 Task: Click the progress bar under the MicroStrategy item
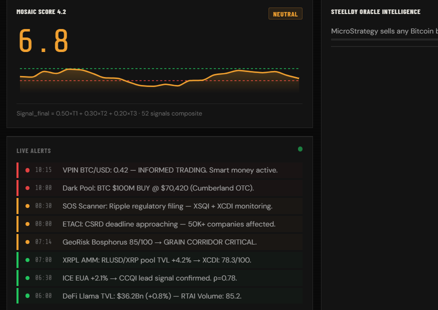384,39
